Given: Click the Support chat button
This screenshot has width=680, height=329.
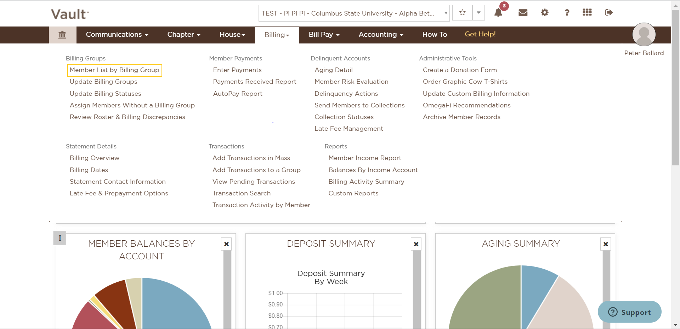Looking at the screenshot, I should pyautogui.click(x=629, y=312).
